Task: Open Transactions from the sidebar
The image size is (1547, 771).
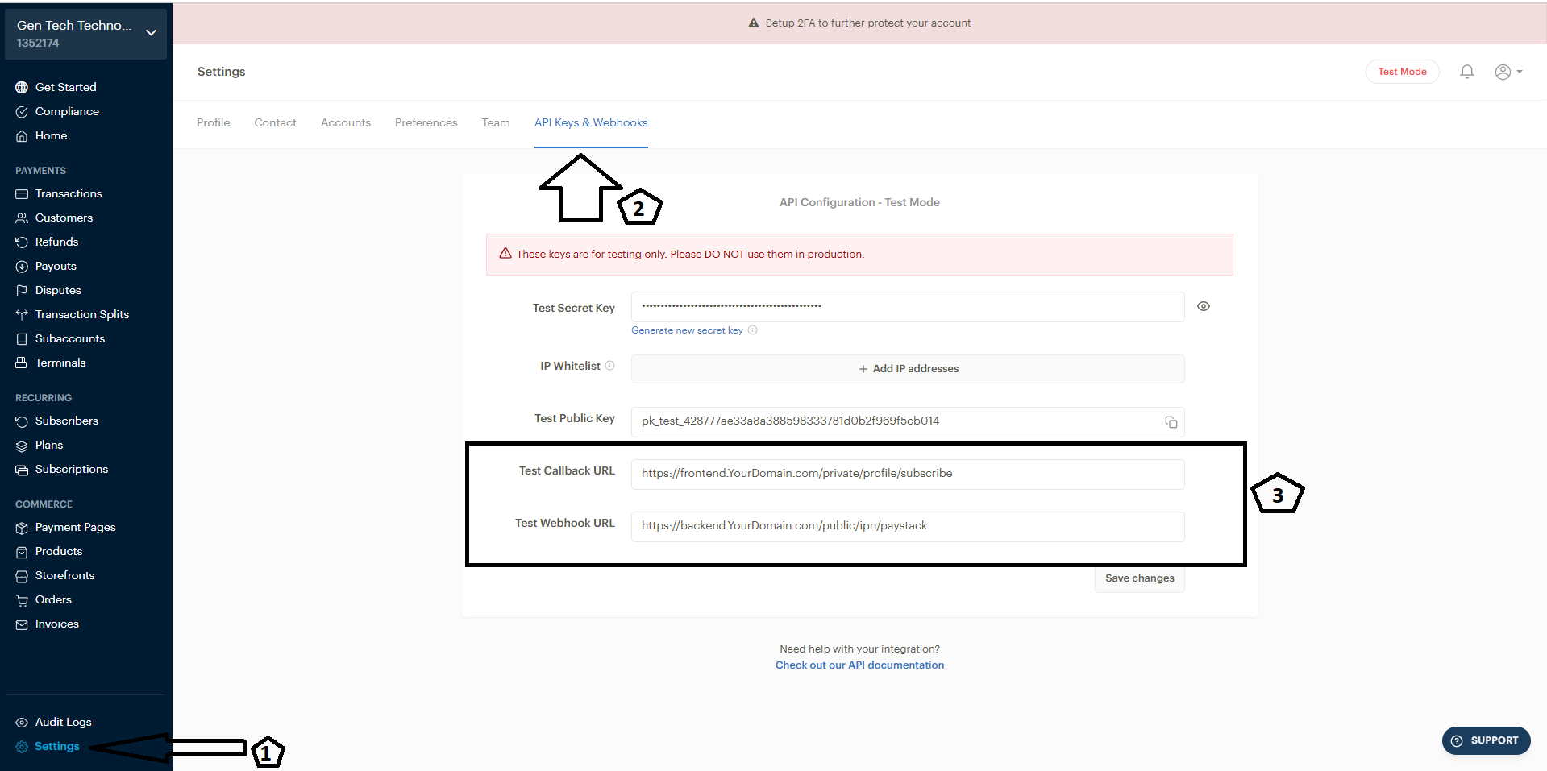Action: pyautogui.click(x=69, y=193)
